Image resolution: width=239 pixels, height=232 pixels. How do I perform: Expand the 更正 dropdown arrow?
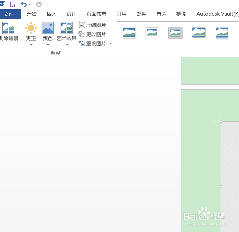31,45
